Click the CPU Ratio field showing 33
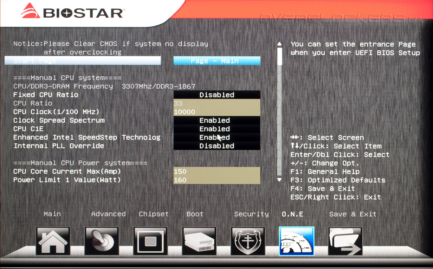Screen dimensions: 433x269 coord(217,103)
